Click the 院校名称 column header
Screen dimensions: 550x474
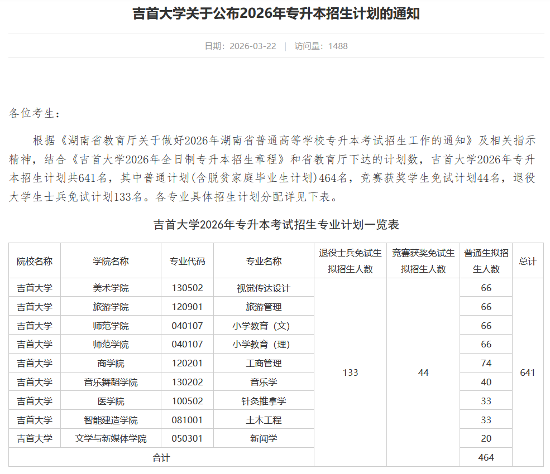[x=34, y=260]
